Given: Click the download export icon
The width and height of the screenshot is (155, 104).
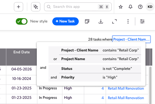Looking at the screenshot, I should pos(101,21).
